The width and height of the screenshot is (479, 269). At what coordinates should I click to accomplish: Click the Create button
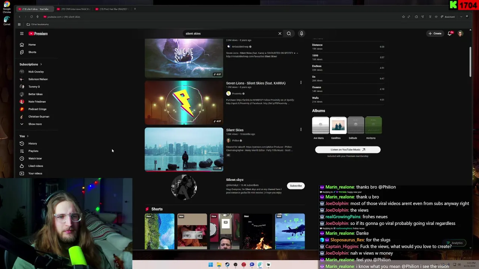coord(435,34)
